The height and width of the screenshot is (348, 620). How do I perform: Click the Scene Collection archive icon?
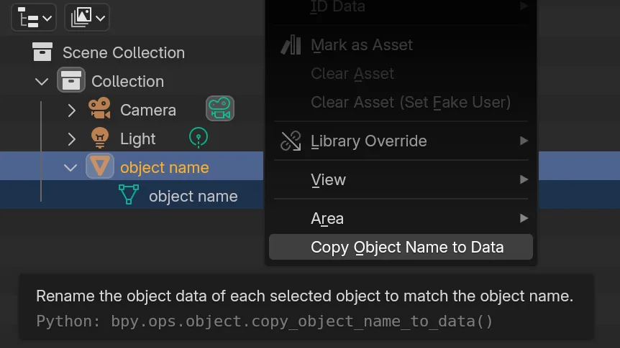42,52
